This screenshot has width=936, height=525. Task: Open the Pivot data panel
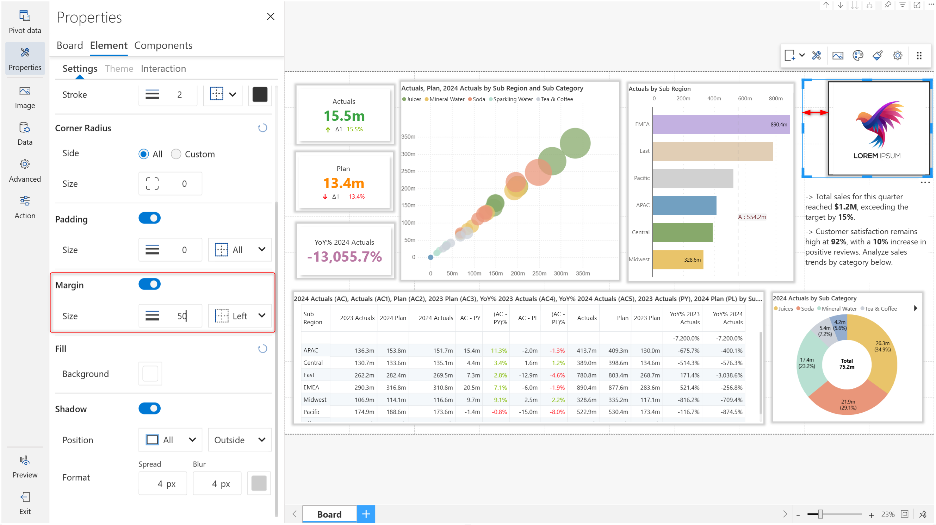coord(25,22)
